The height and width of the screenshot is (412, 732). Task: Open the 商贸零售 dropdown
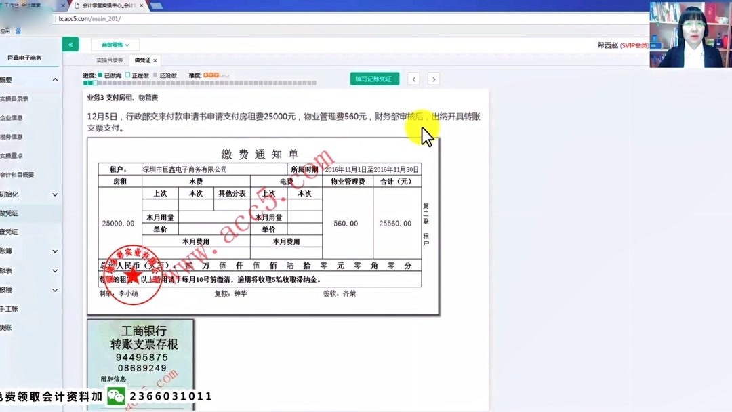point(114,44)
